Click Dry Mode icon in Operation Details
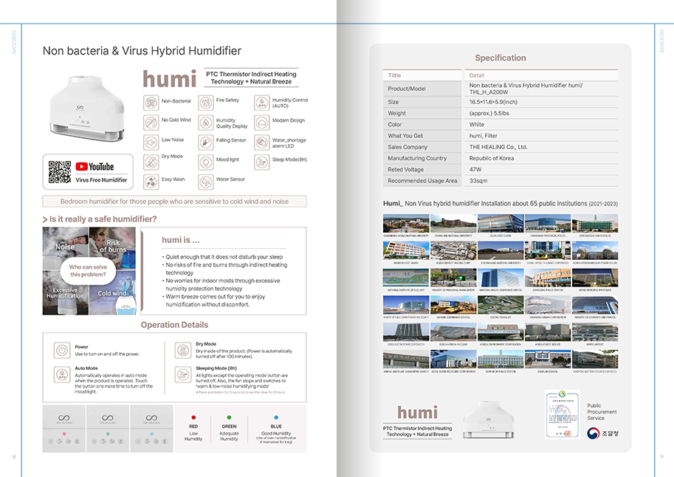 [182, 350]
